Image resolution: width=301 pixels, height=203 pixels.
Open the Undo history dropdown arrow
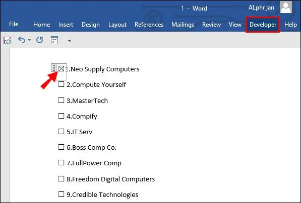coord(29,40)
